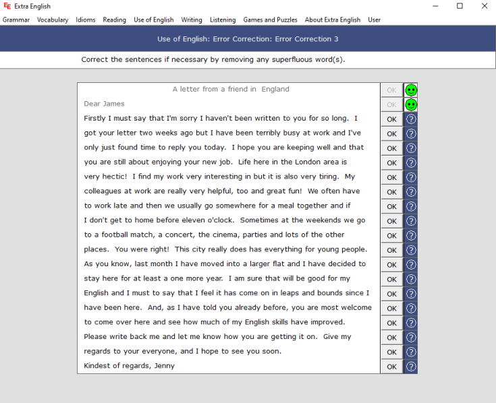Open the Listening menu
Viewport: 496px width, 403px height.
[x=223, y=20]
